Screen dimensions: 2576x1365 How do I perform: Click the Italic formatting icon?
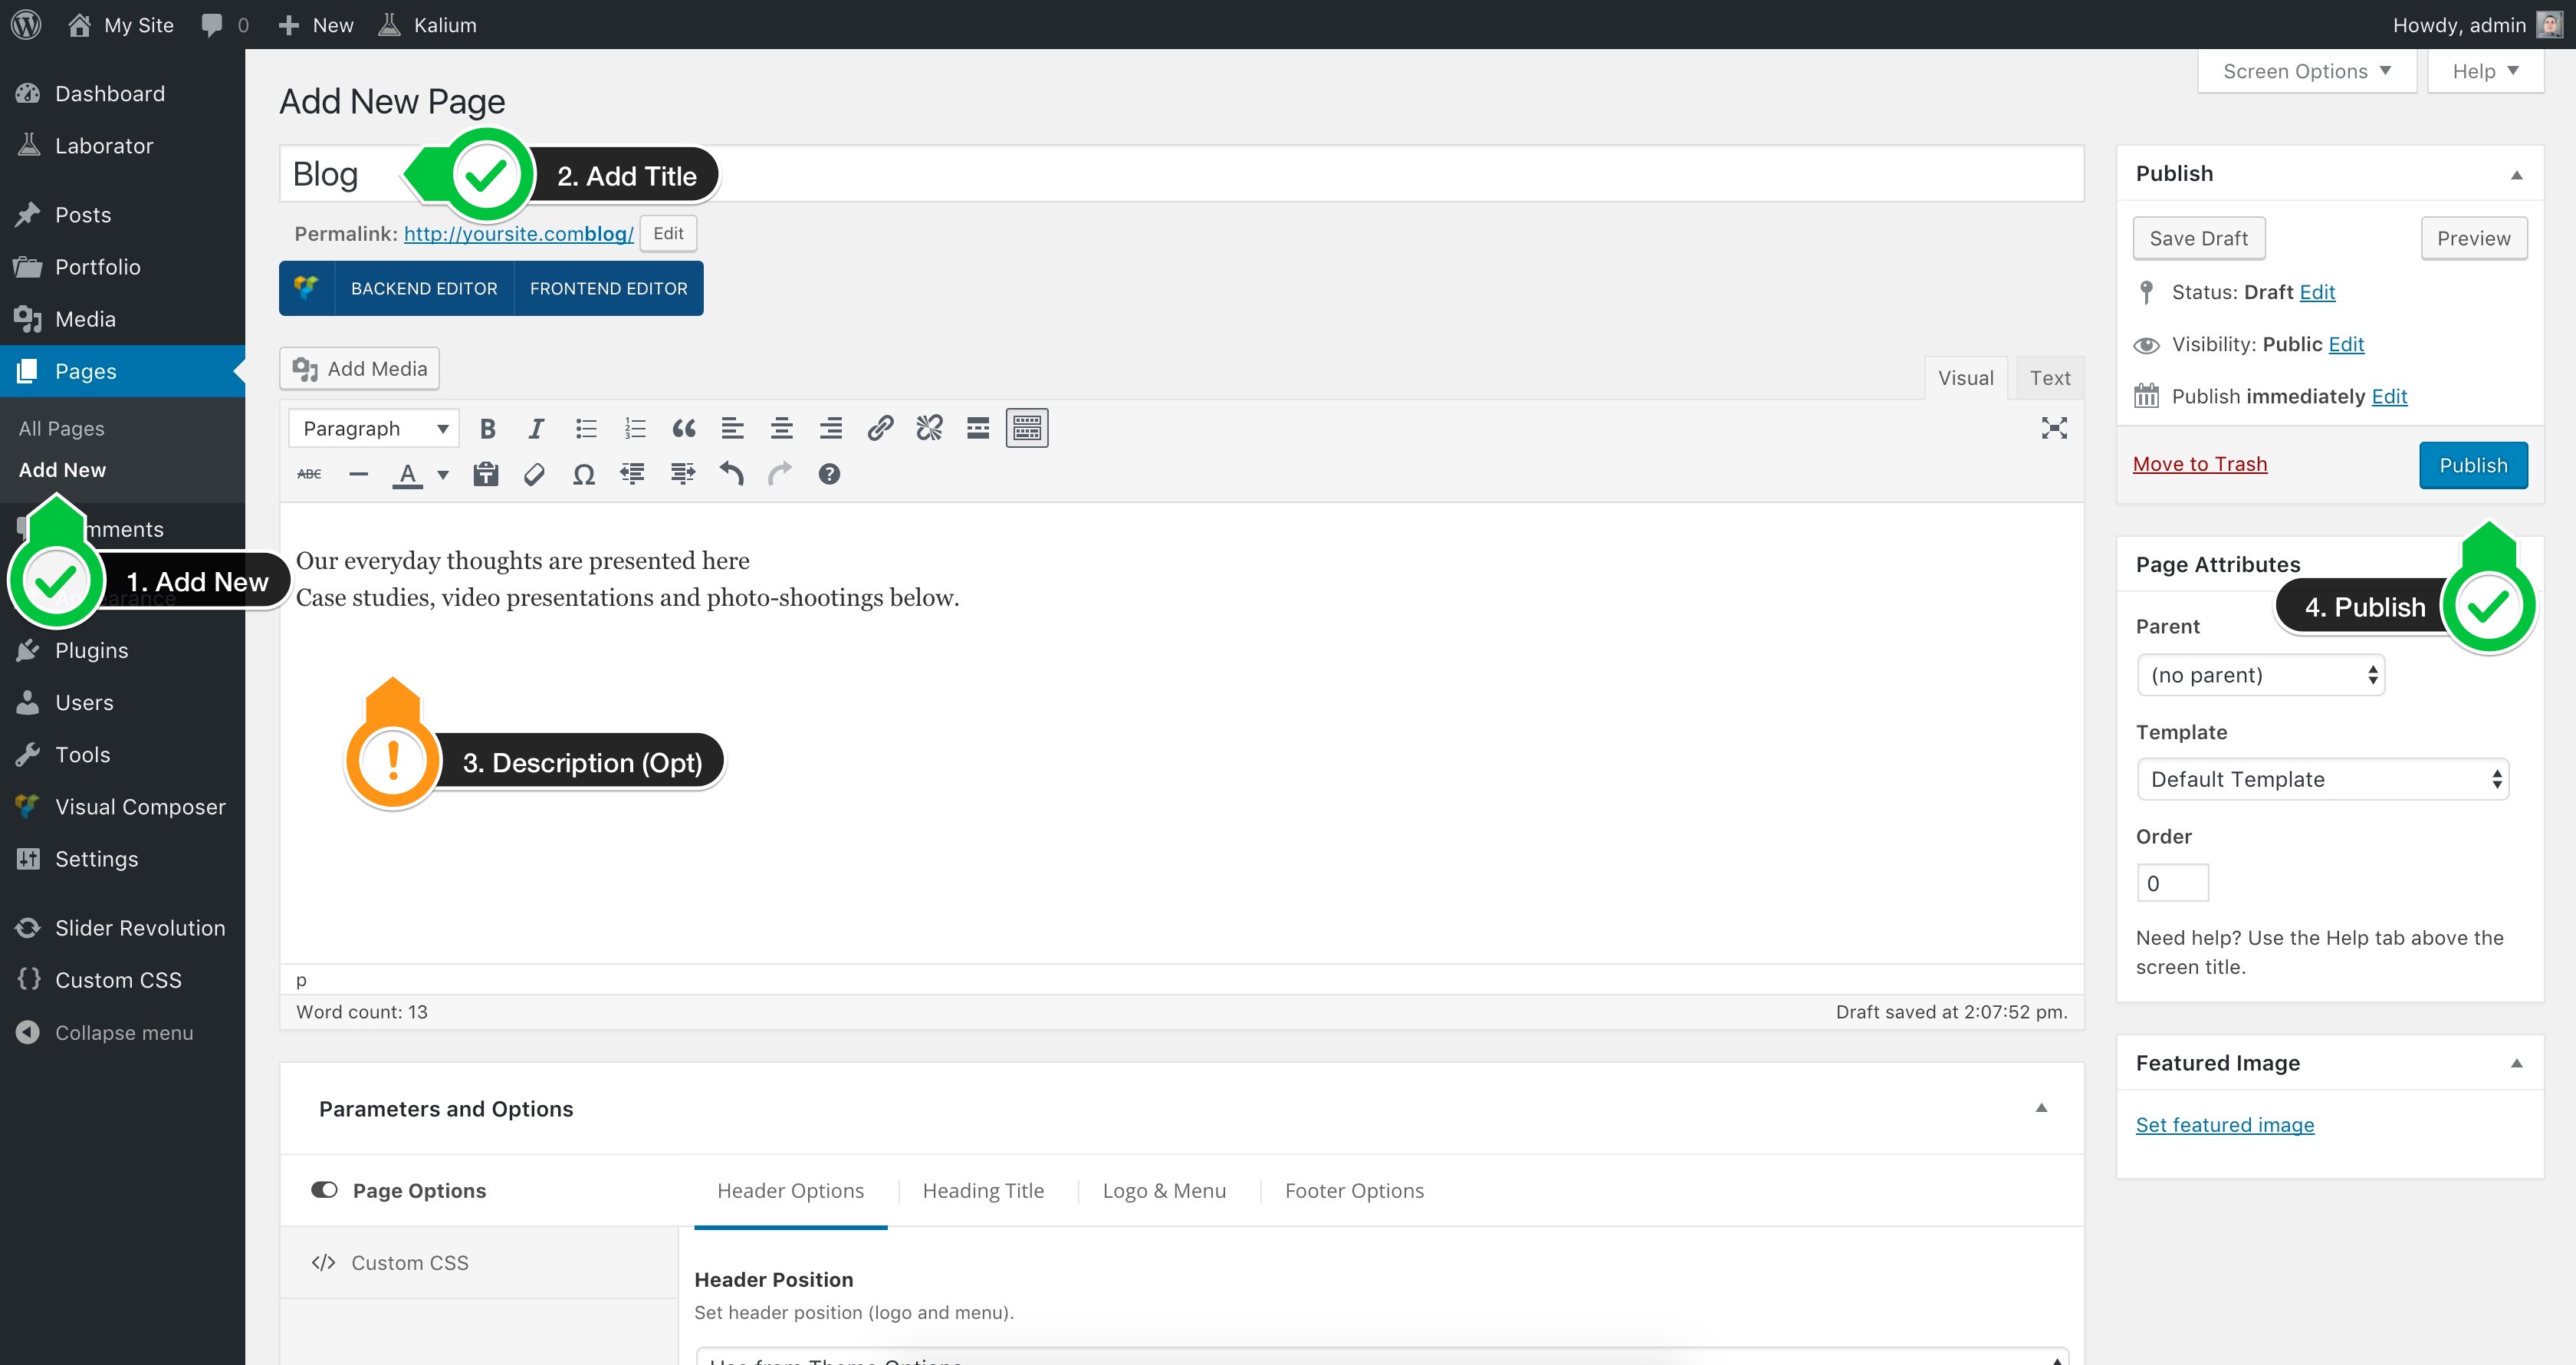coord(534,428)
